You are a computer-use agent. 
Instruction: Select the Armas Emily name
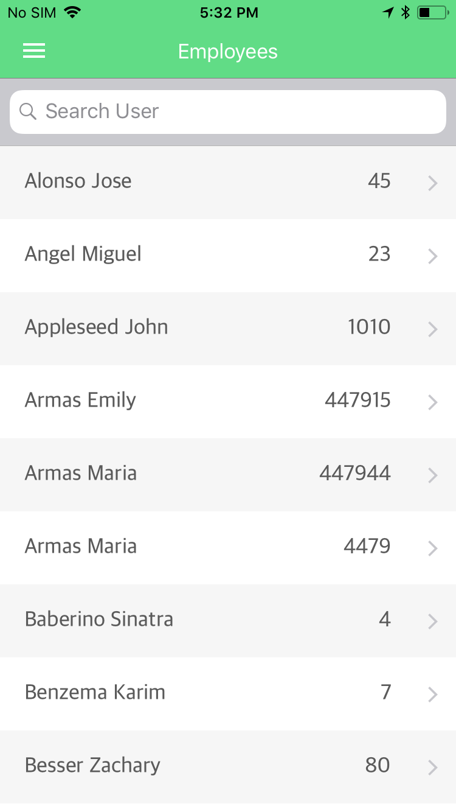80,401
